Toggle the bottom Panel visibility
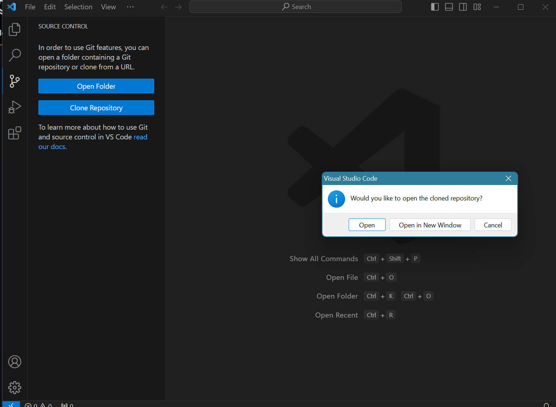 449,7
